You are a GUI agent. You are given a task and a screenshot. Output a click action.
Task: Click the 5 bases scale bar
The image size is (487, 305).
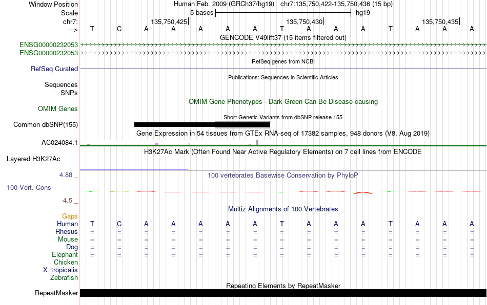(x=283, y=13)
